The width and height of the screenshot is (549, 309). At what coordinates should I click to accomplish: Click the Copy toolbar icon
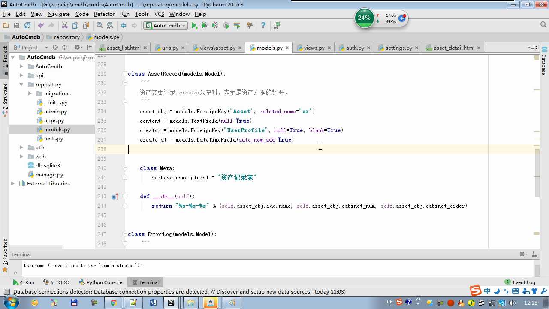tap(75, 26)
